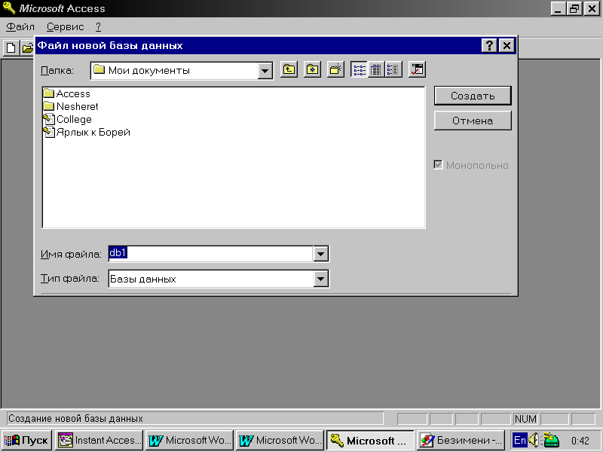Click the Имя файла text field
Image resolution: width=603 pixels, height=452 pixels.
point(210,254)
